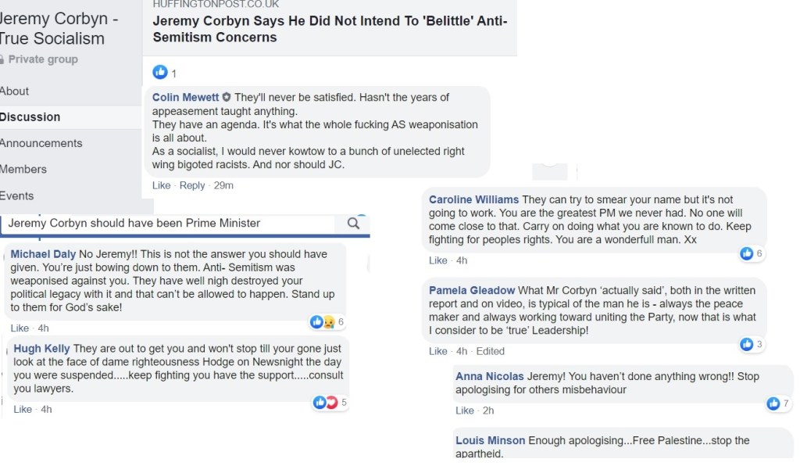Screen dimensions: 800x466
Task: Switch to the Discussion tab
Action: [30, 117]
